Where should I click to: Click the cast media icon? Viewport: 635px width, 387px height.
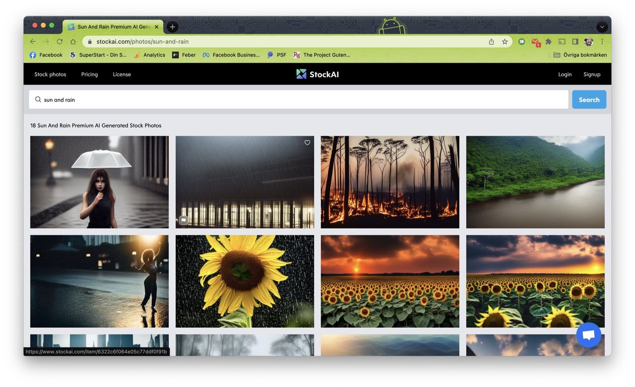pos(562,42)
